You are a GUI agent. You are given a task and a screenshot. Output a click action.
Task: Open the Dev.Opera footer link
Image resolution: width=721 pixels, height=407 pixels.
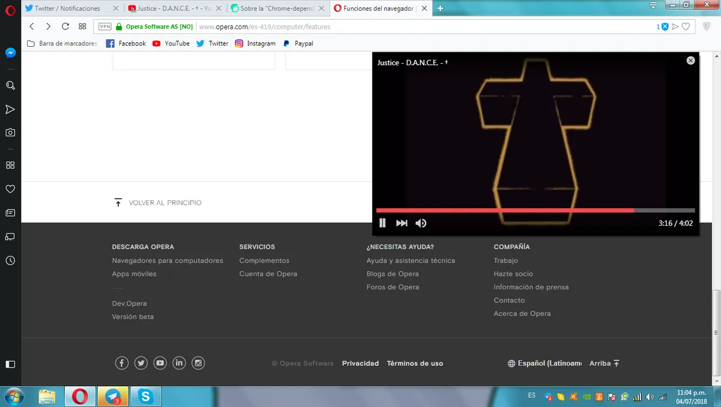coord(130,303)
